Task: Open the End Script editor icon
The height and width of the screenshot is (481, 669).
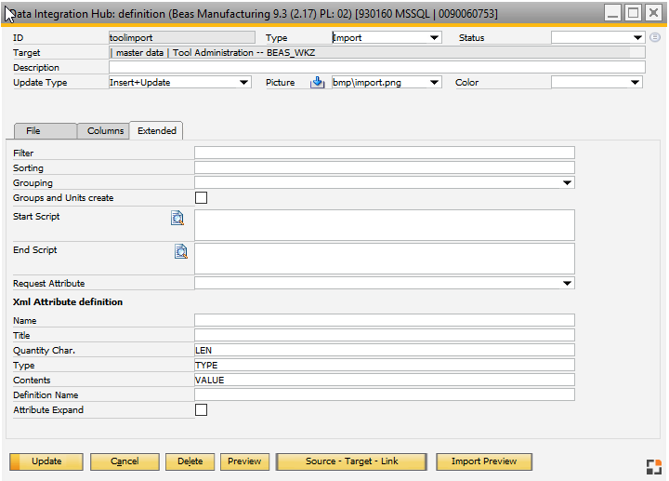Action: (x=181, y=251)
